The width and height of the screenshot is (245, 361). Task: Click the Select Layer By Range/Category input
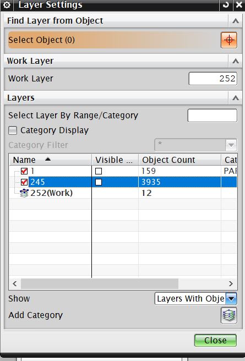pos(213,116)
